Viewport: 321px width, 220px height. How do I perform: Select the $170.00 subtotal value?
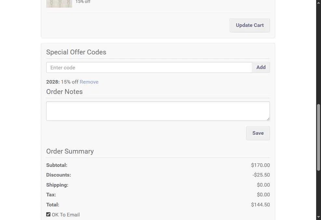click(x=261, y=165)
